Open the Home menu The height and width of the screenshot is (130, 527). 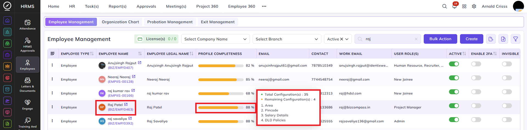(x=54, y=6)
